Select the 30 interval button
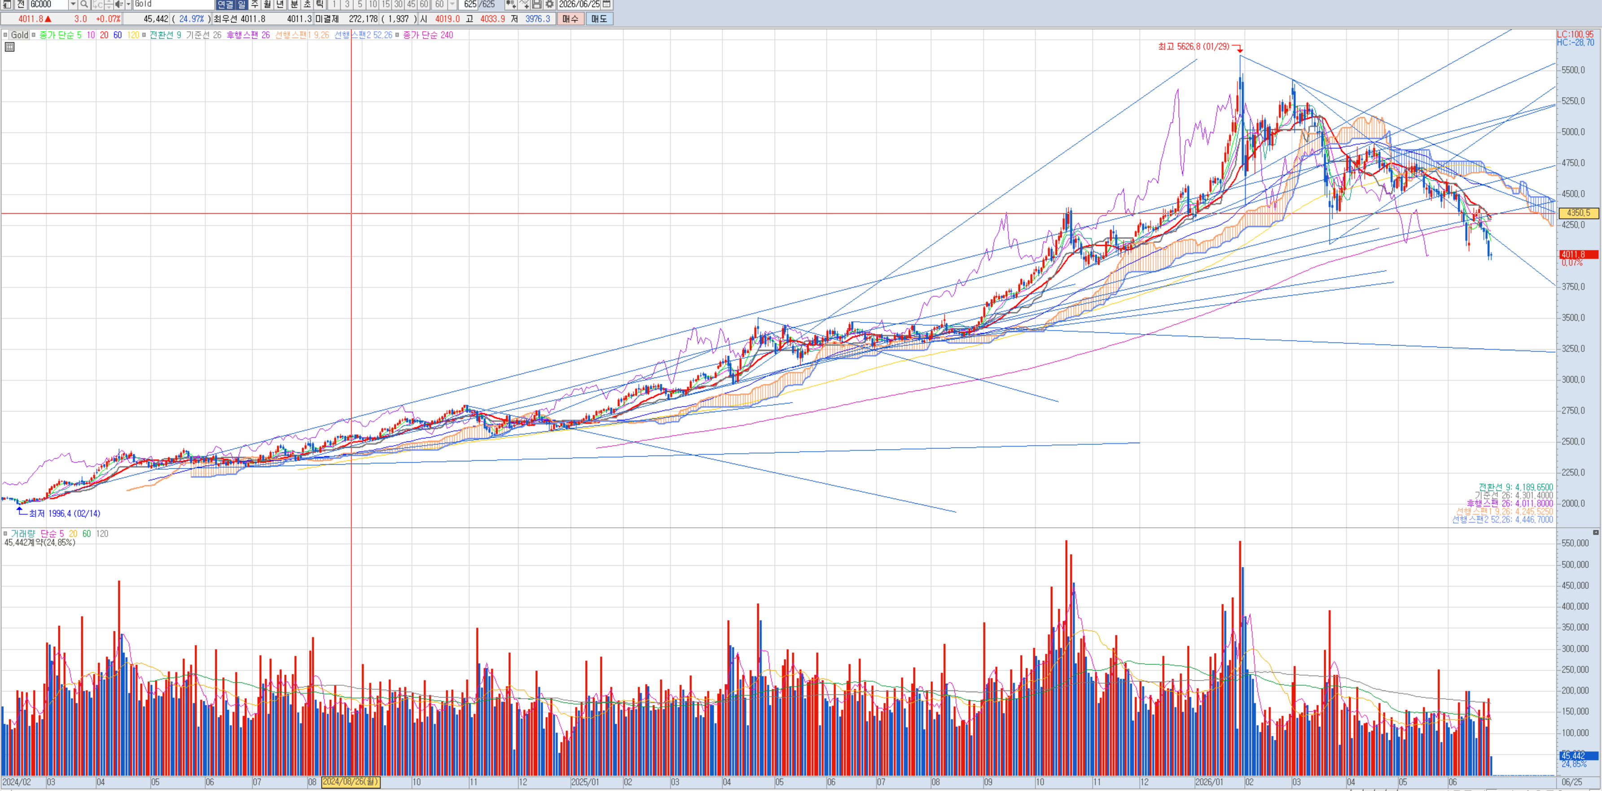This screenshot has width=1602, height=791. click(399, 4)
